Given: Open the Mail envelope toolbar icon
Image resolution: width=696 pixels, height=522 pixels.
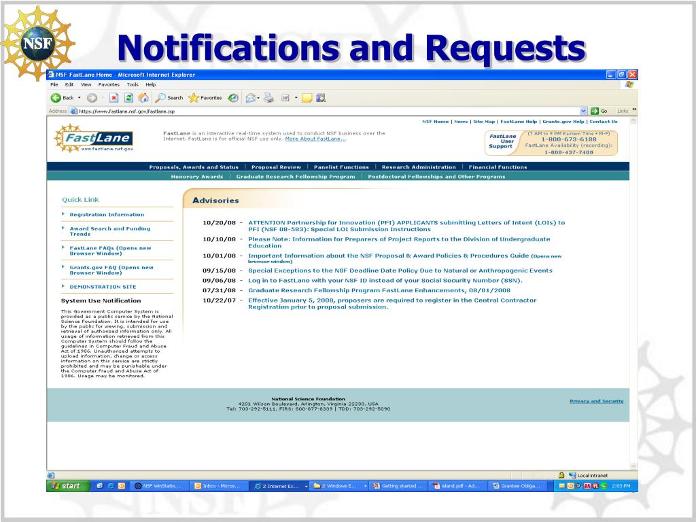Looking at the screenshot, I should pos(251,98).
